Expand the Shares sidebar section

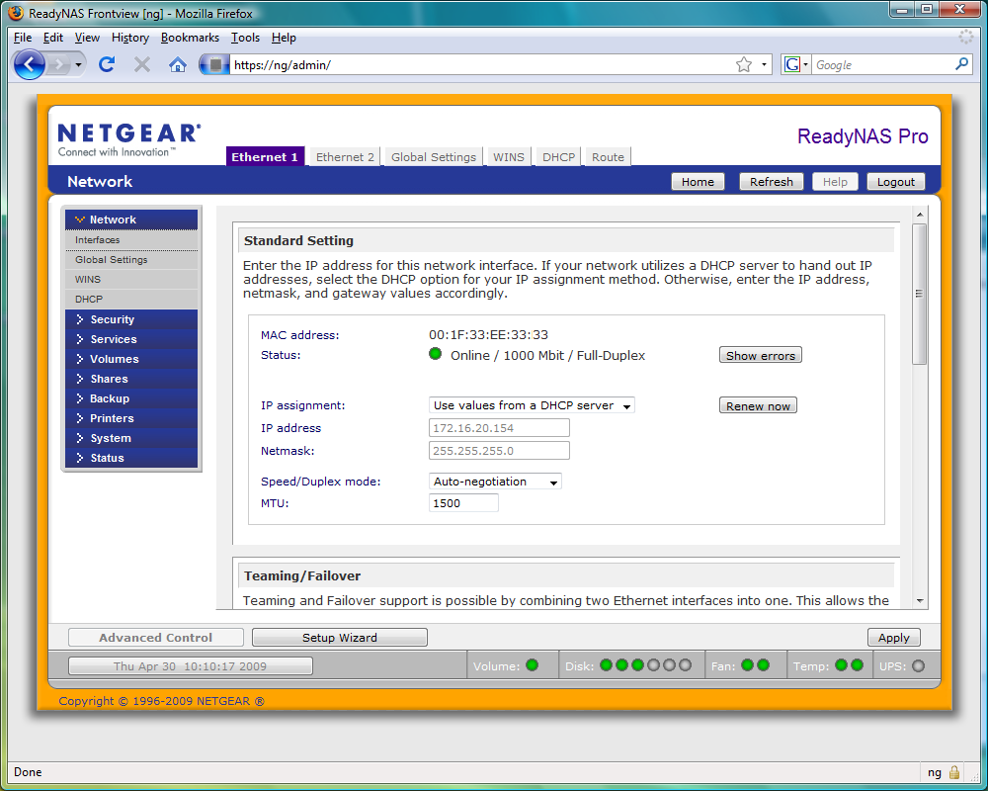pyautogui.click(x=131, y=379)
